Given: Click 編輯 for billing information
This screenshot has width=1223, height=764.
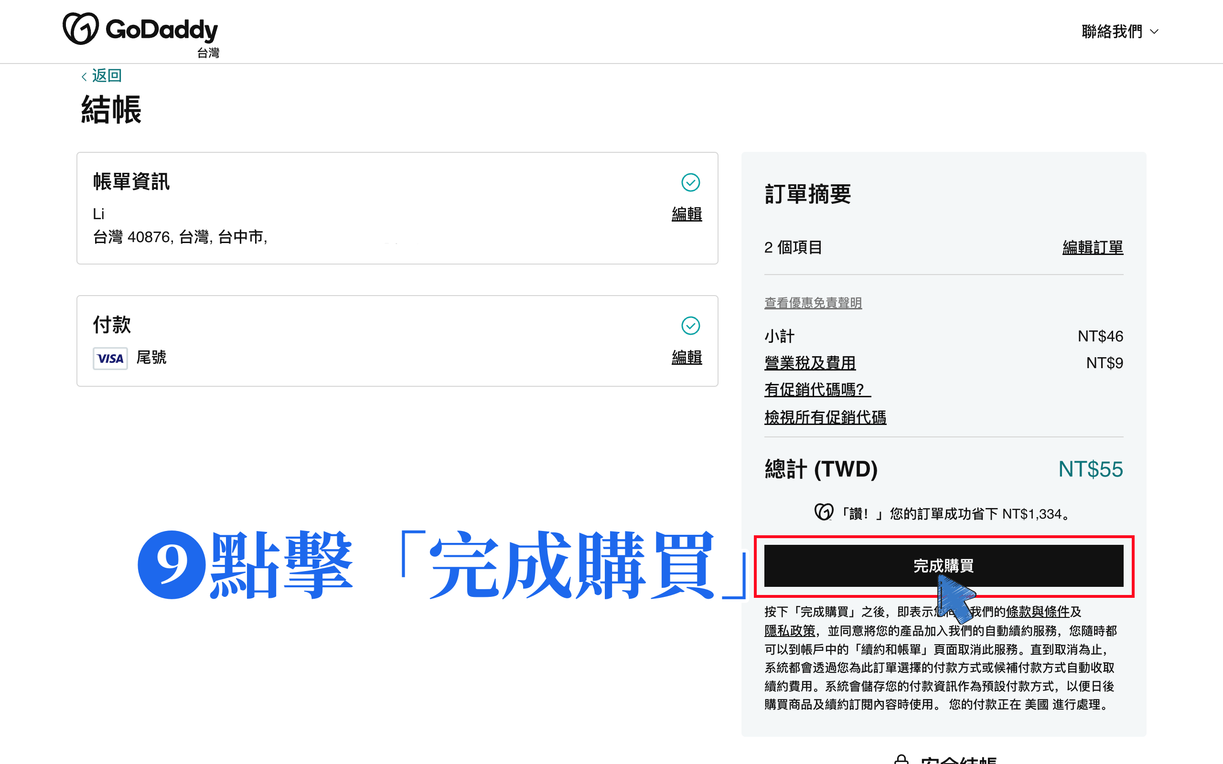Looking at the screenshot, I should click(x=687, y=214).
